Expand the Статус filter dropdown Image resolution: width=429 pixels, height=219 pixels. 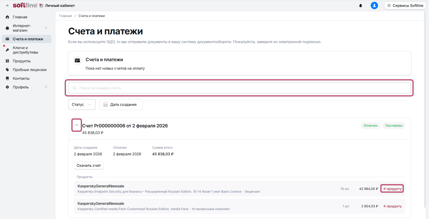pos(82,105)
